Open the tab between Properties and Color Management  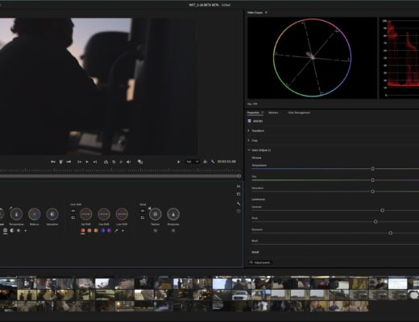(x=273, y=113)
